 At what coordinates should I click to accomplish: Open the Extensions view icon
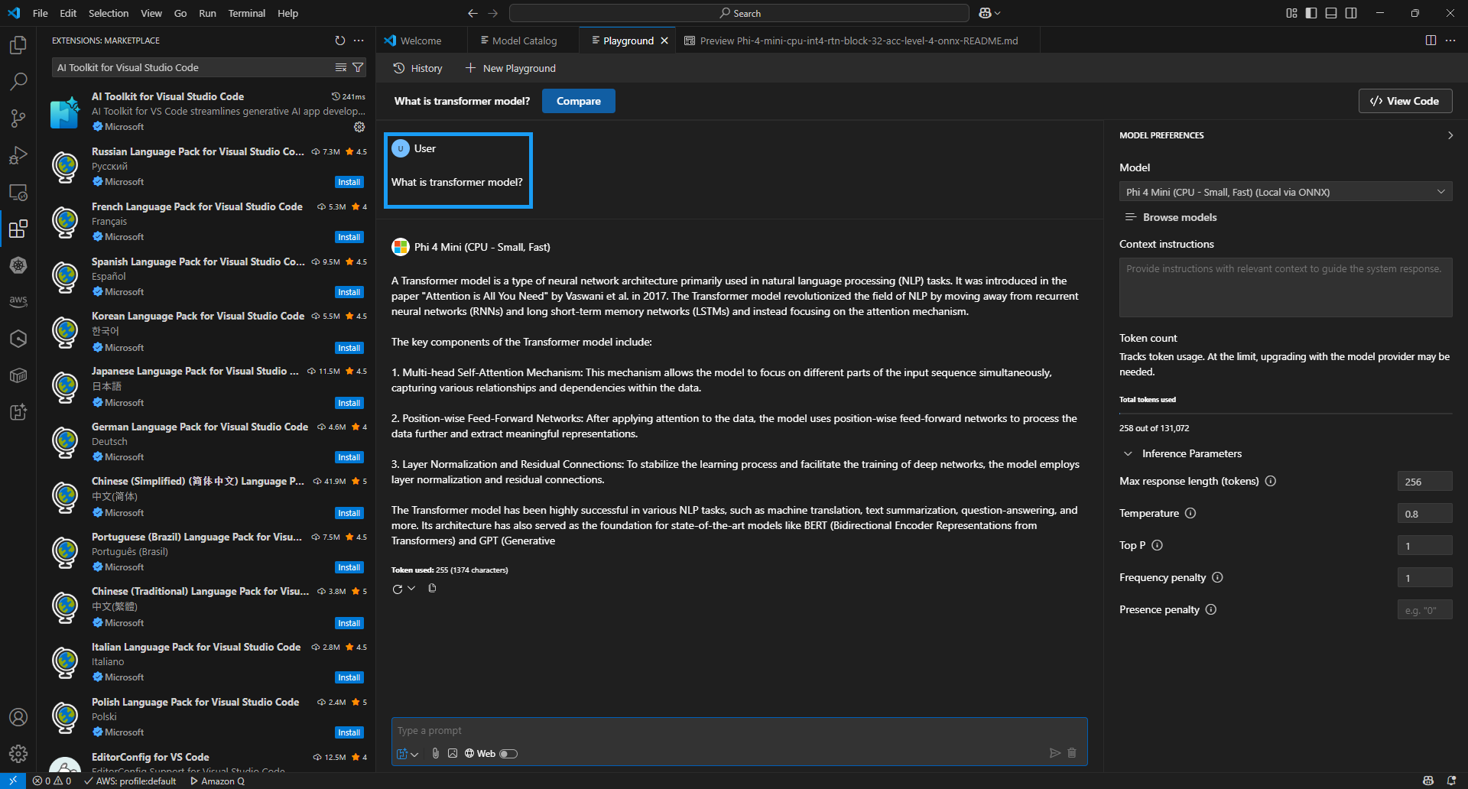coord(18,229)
